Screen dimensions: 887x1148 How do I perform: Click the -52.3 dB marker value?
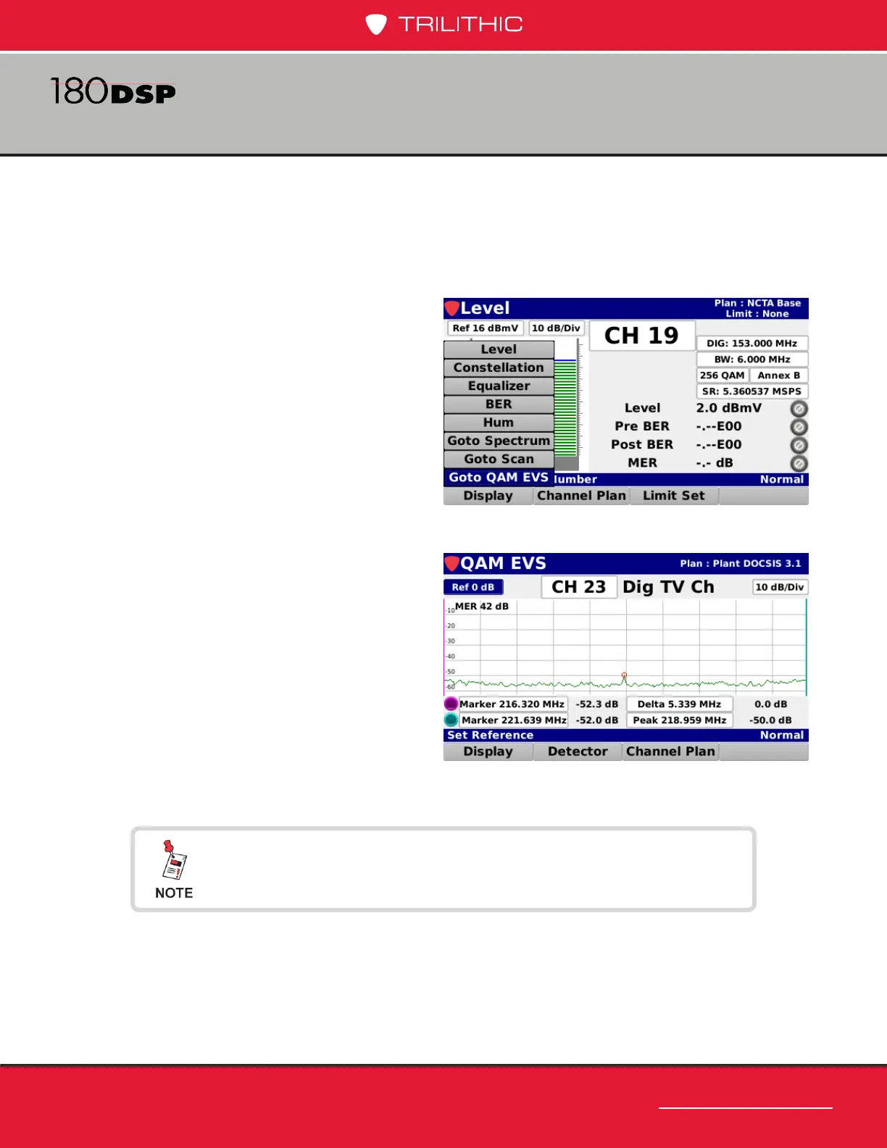tap(597, 704)
